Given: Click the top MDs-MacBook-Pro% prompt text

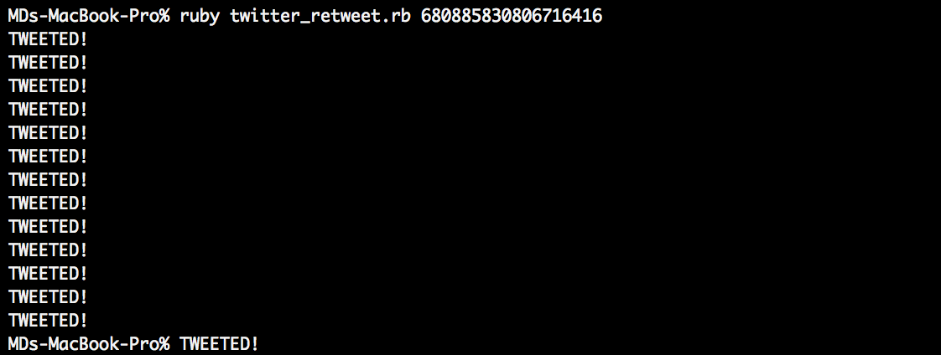Looking at the screenshot, I should [x=89, y=16].
